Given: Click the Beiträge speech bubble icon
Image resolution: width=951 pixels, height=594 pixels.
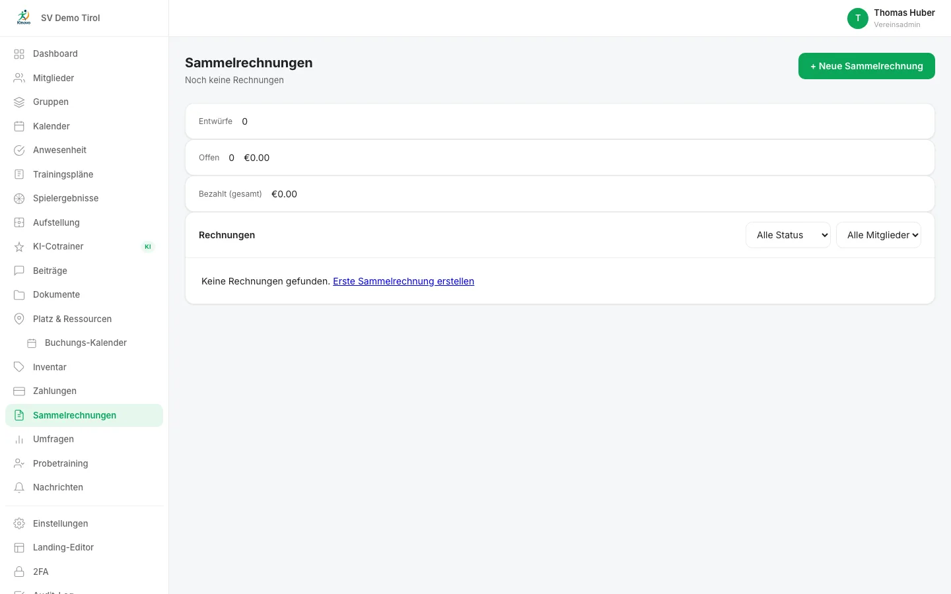Looking at the screenshot, I should (19, 271).
